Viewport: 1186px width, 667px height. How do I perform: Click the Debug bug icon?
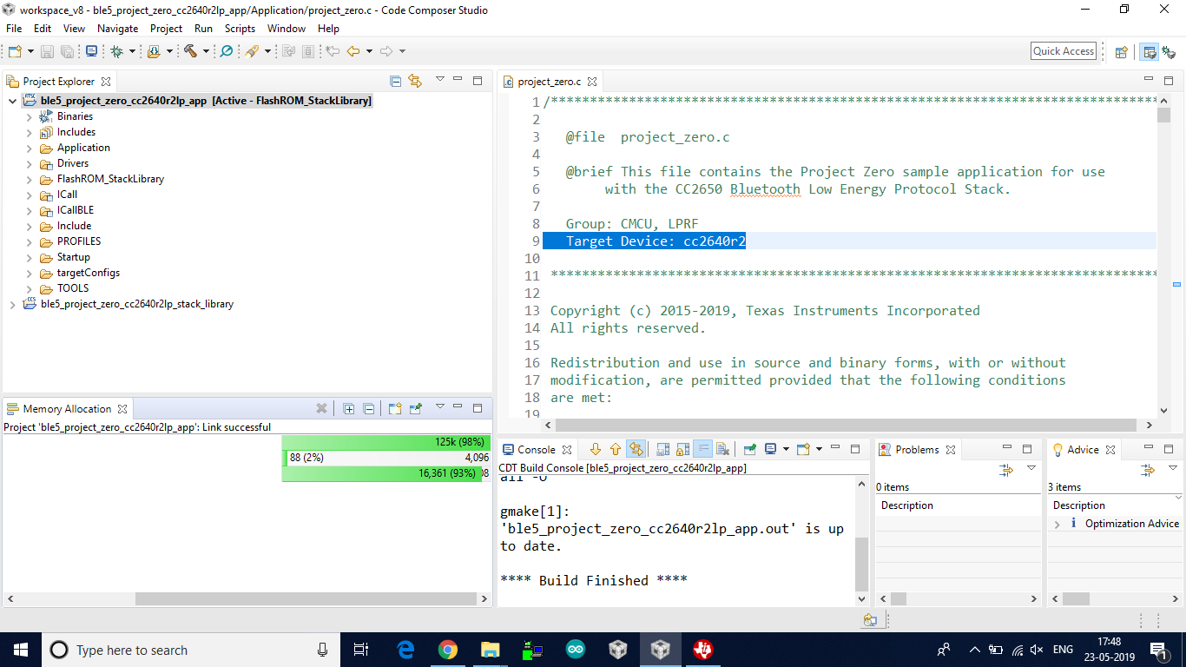tap(116, 51)
